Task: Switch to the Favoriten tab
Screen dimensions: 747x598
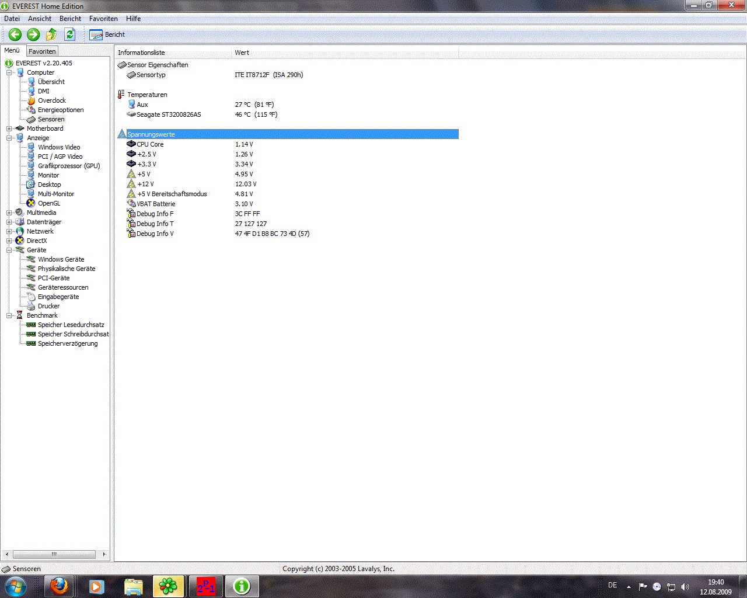Action: click(x=42, y=51)
